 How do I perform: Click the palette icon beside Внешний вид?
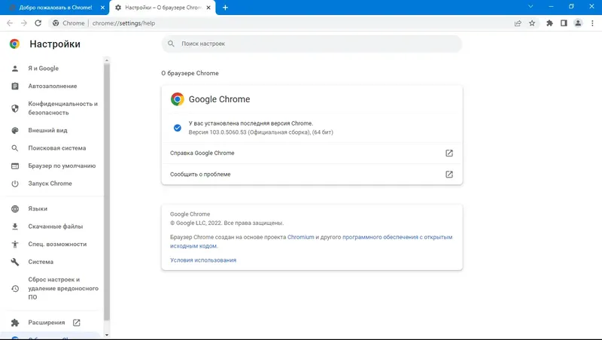pos(15,130)
